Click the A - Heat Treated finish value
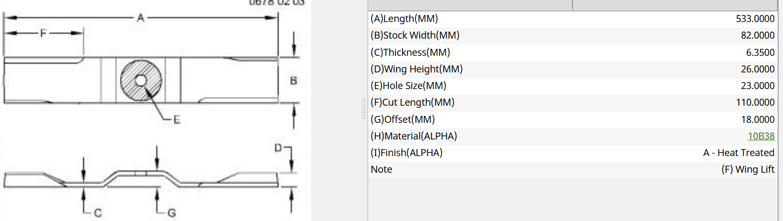This screenshot has height=221, width=783. pos(739,152)
